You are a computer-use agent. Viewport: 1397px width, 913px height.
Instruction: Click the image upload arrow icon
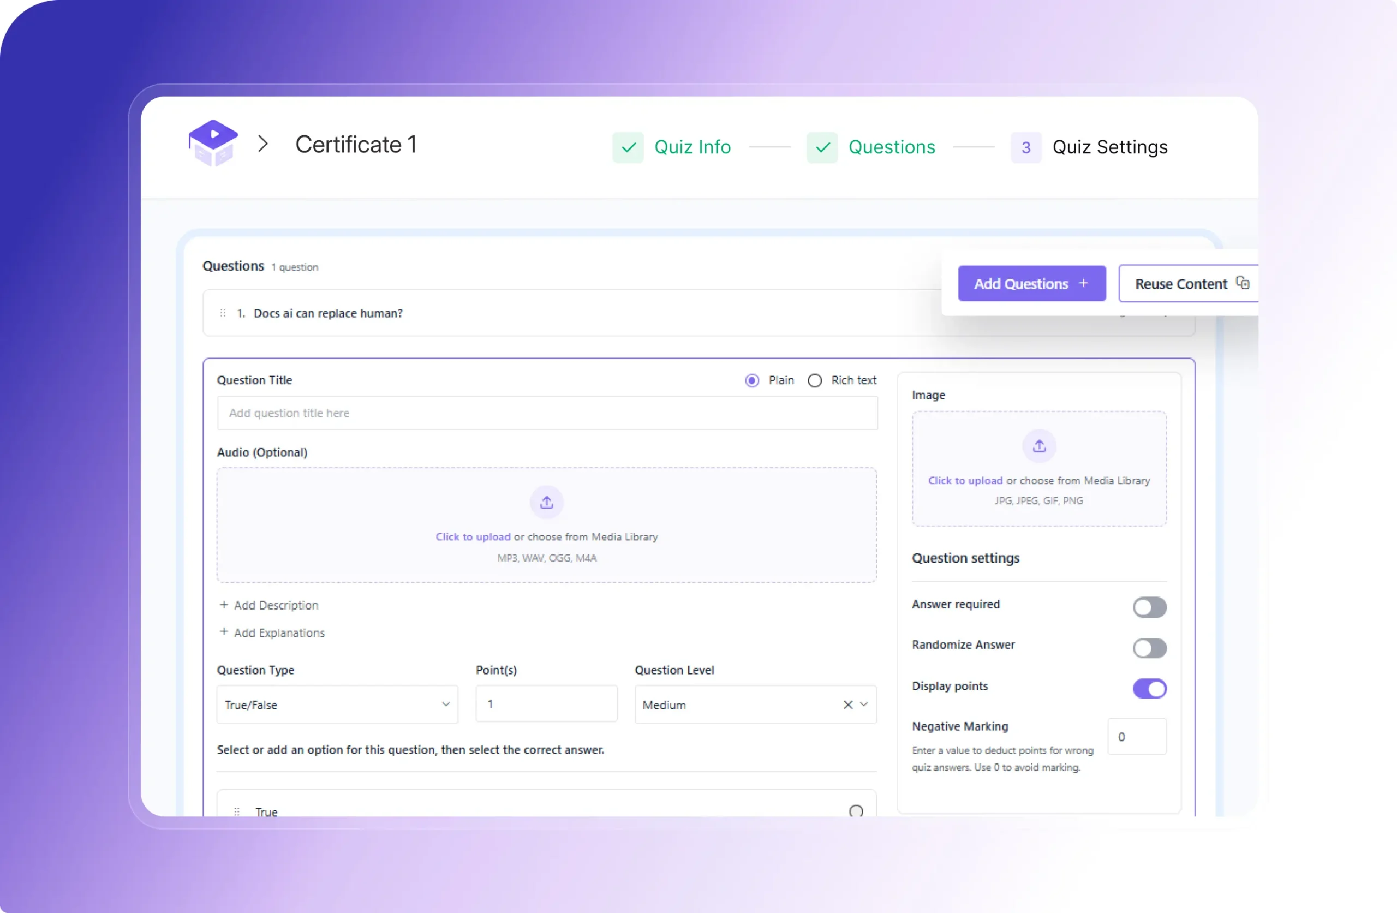(1039, 446)
